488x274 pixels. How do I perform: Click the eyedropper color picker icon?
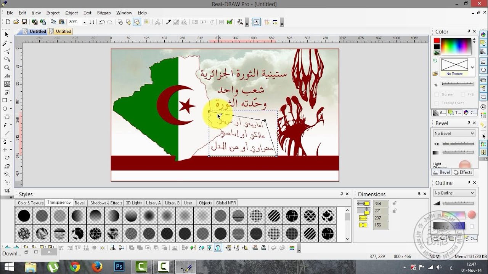pyautogui.click(x=168, y=22)
